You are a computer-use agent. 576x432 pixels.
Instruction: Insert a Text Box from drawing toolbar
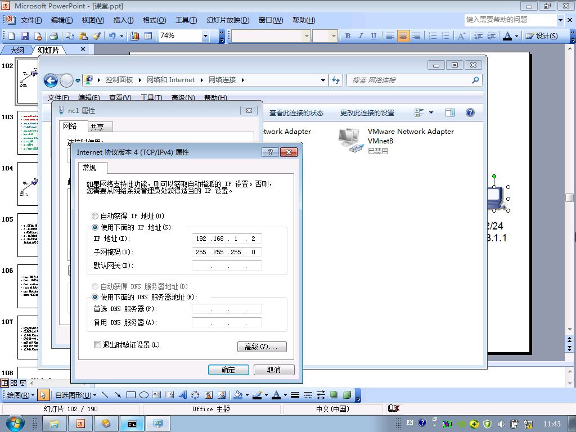(156, 395)
